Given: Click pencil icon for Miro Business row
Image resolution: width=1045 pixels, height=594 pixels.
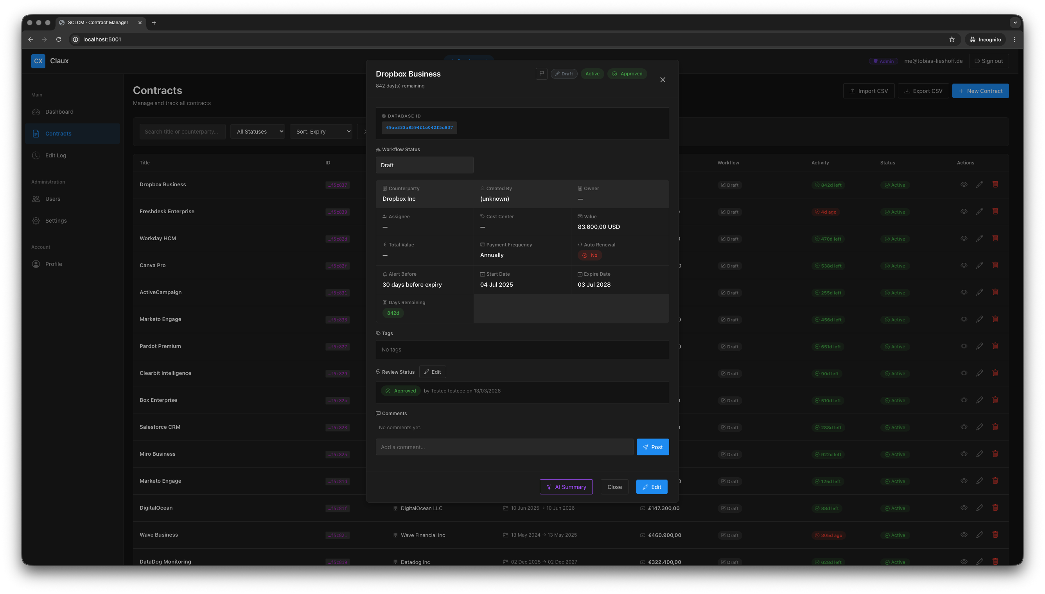Looking at the screenshot, I should pos(979,454).
